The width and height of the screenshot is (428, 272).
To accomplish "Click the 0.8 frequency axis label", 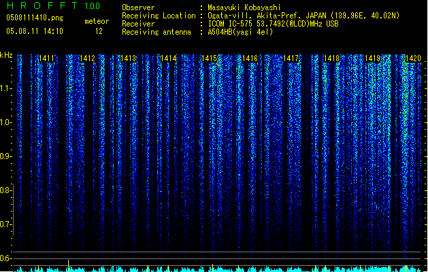I will point(5,190).
